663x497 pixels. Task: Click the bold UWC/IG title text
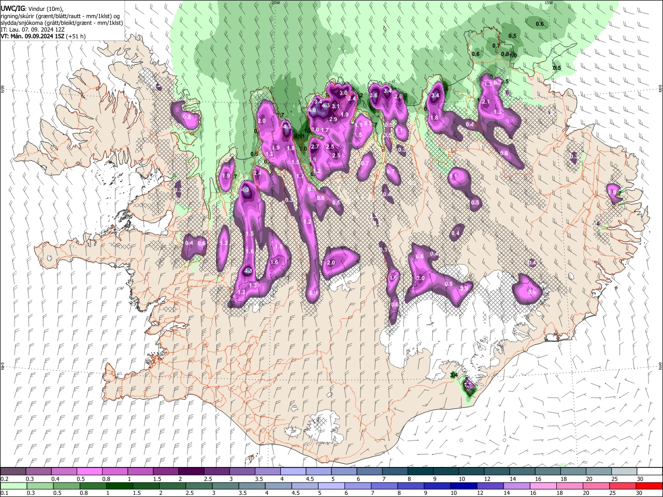(12, 8)
